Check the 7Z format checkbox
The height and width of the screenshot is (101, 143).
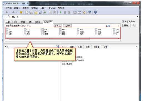(x=7, y=29)
